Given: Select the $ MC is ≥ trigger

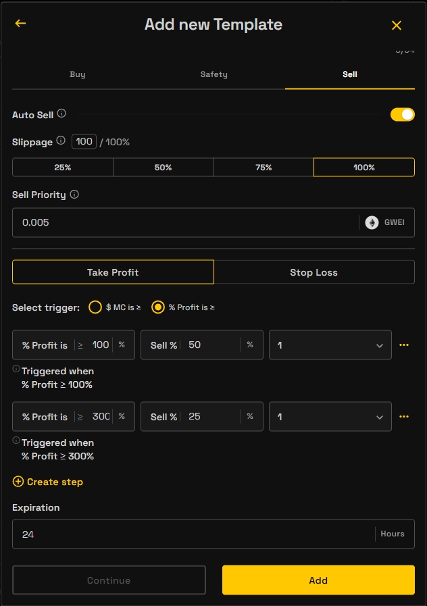Looking at the screenshot, I should tap(95, 307).
